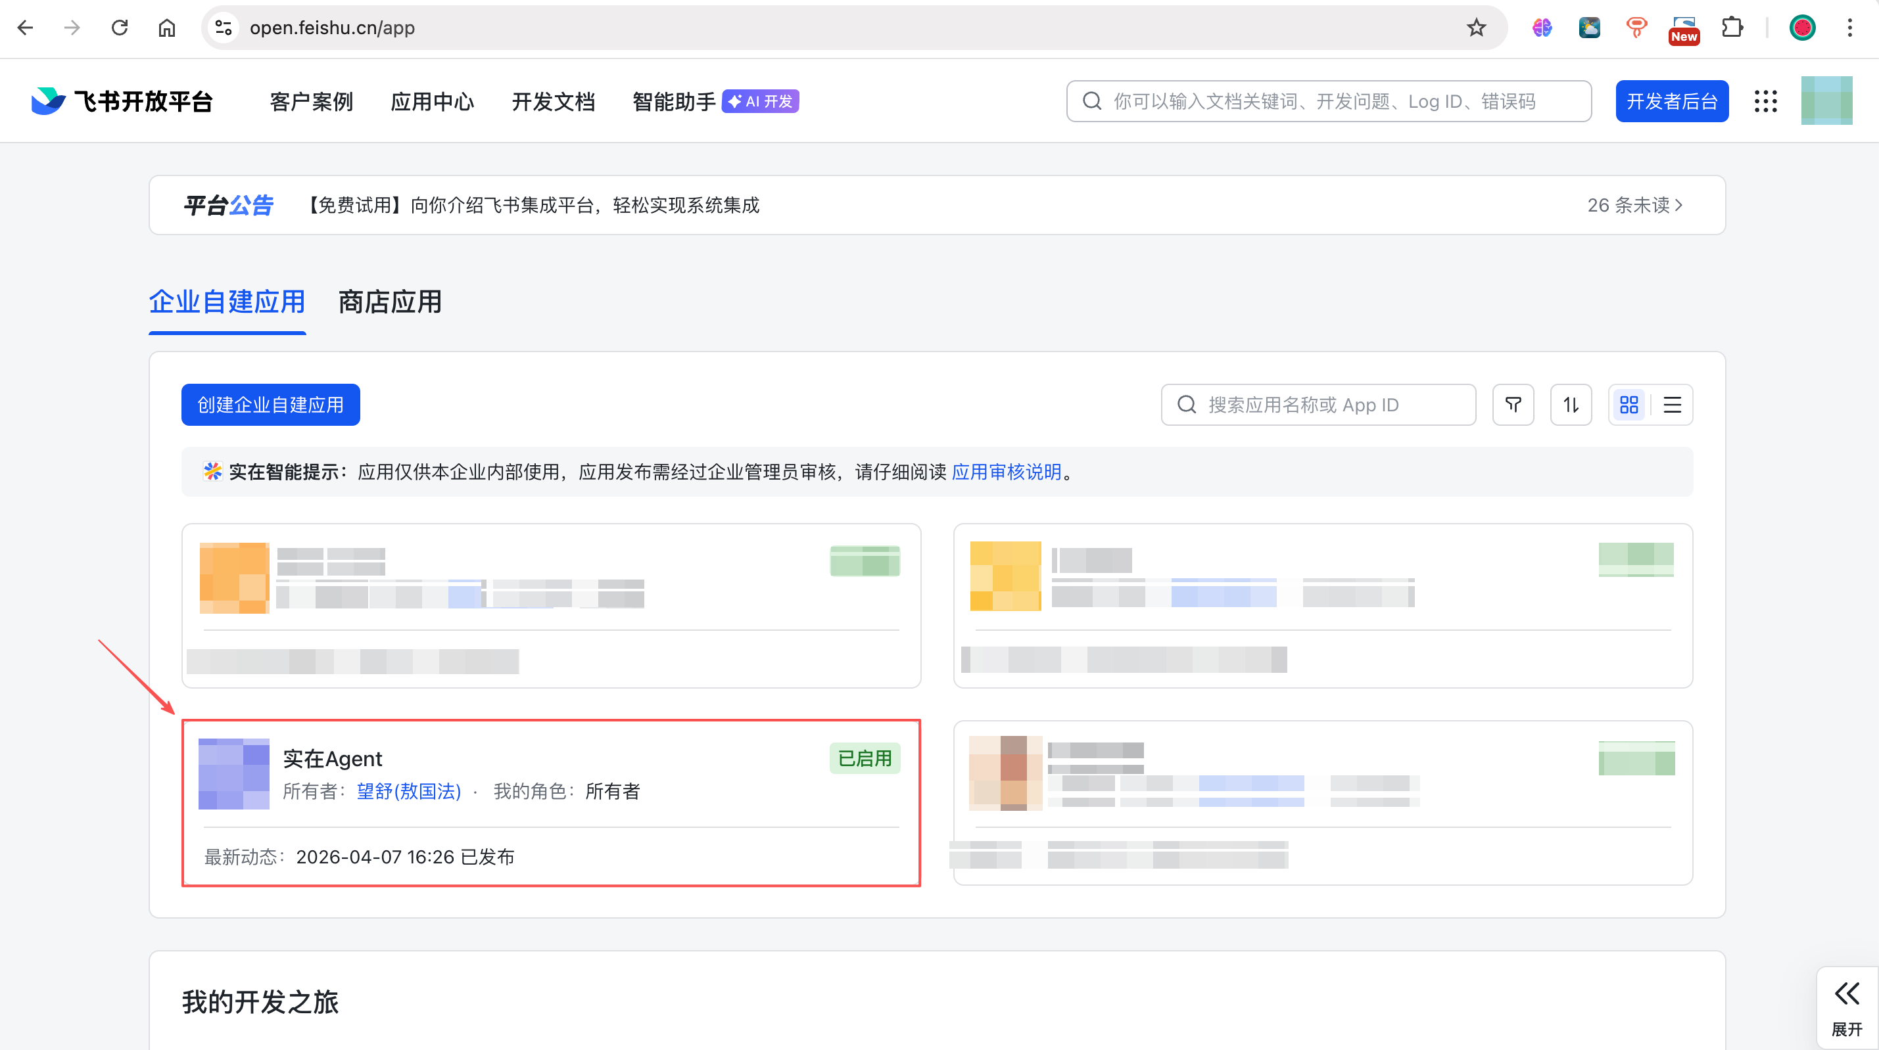Open the 实在Agent app title

(333, 759)
